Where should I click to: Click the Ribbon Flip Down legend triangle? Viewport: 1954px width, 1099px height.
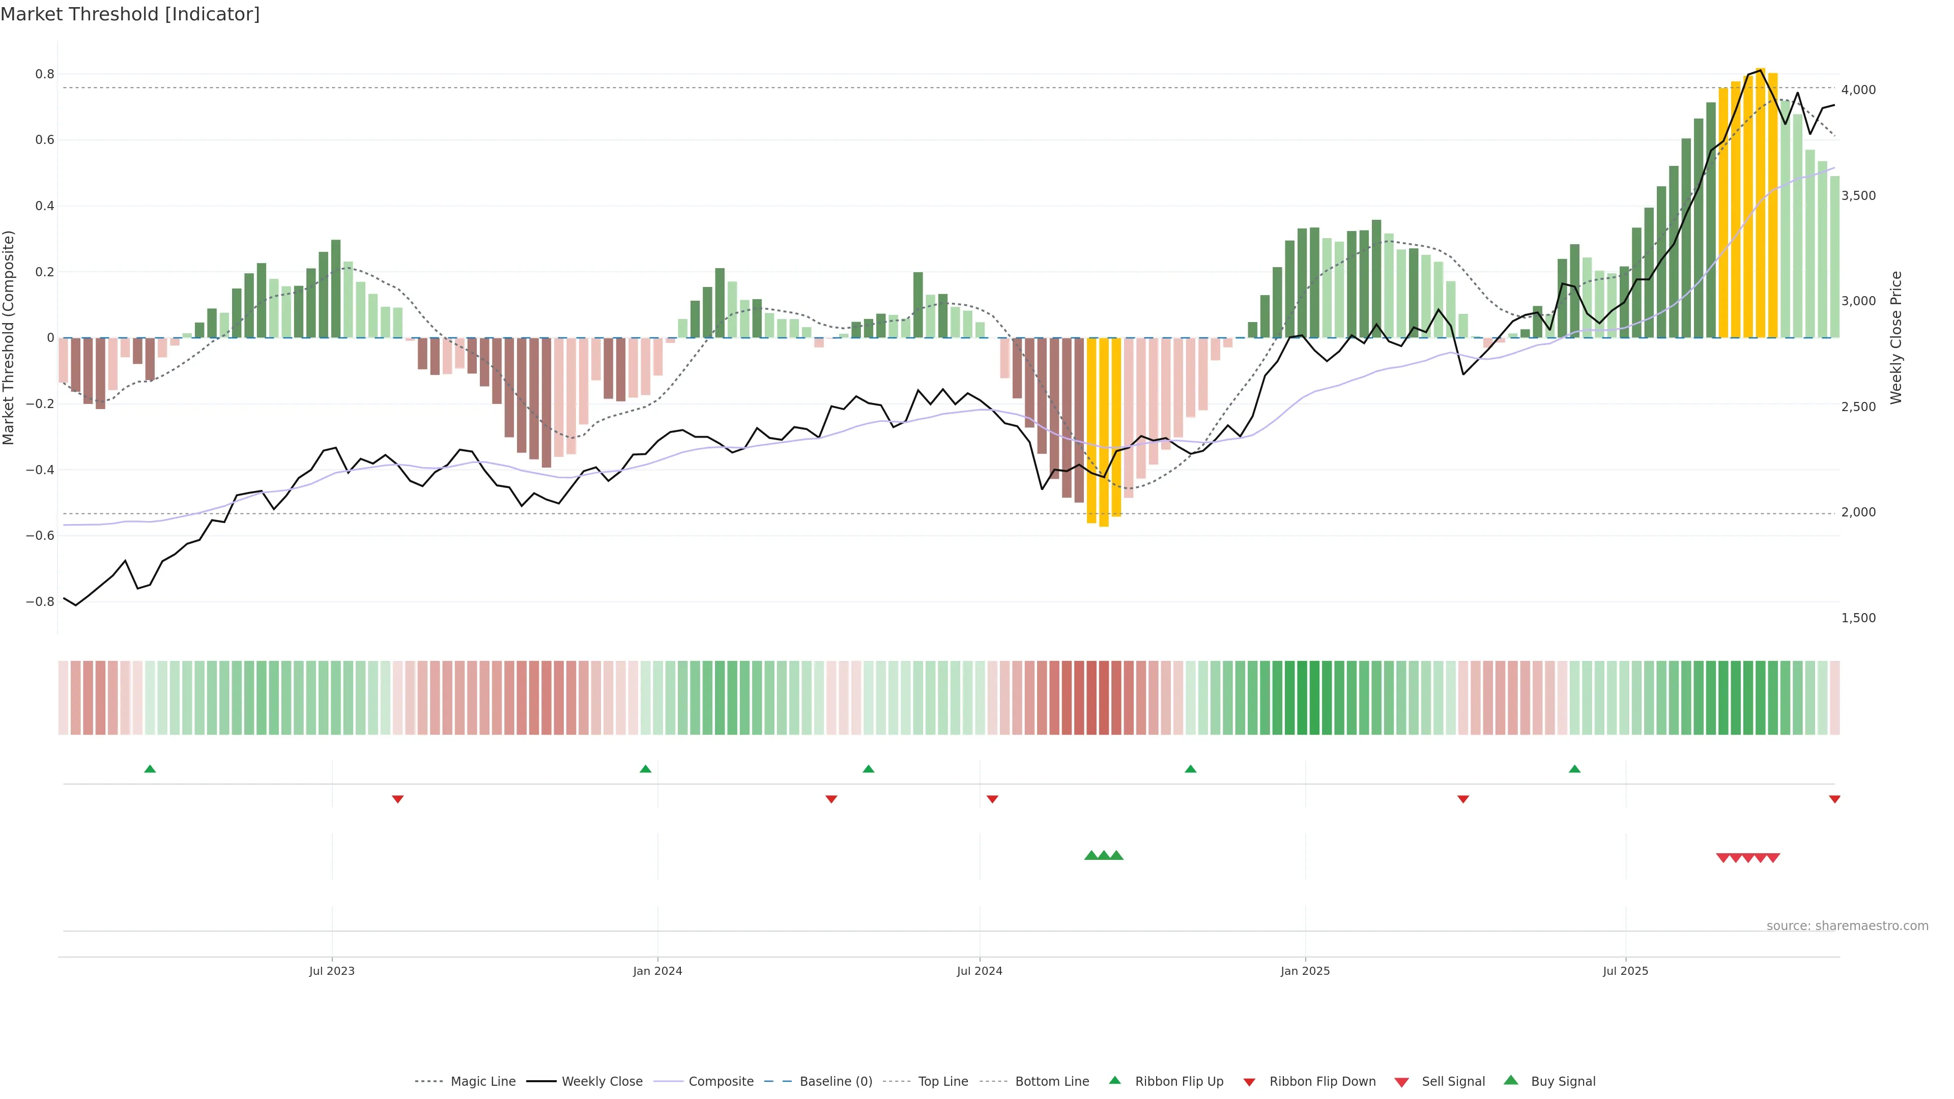[x=1249, y=1082]
